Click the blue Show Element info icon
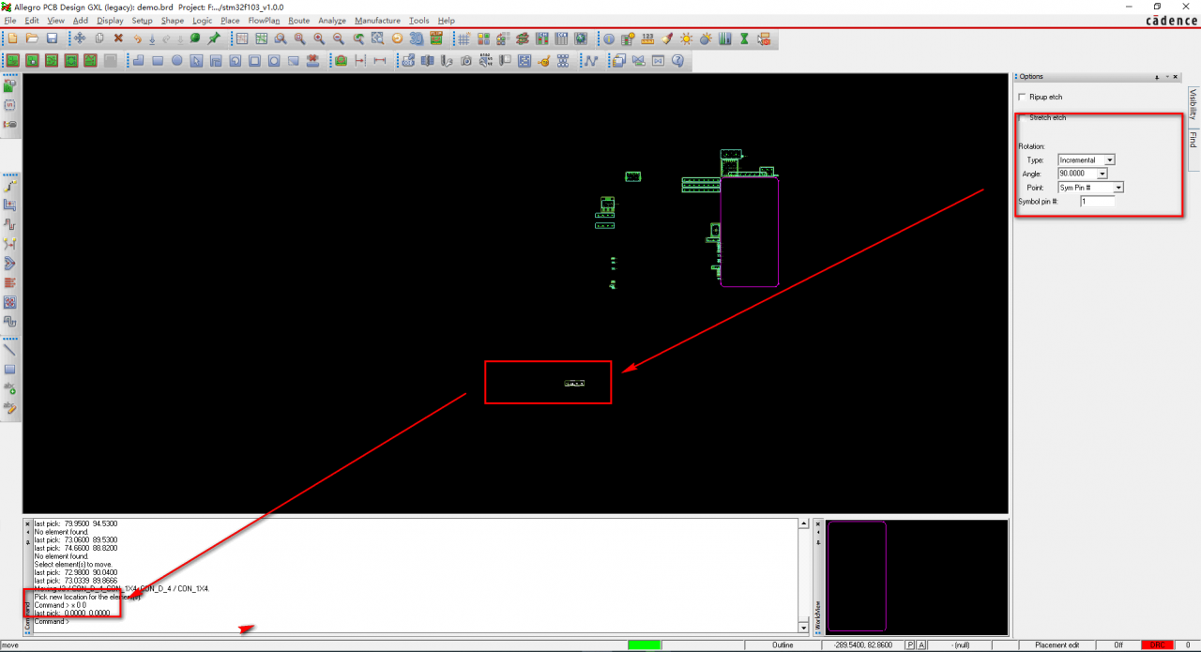The height and width of the screenshot is (652, 1201). (609, 38)
